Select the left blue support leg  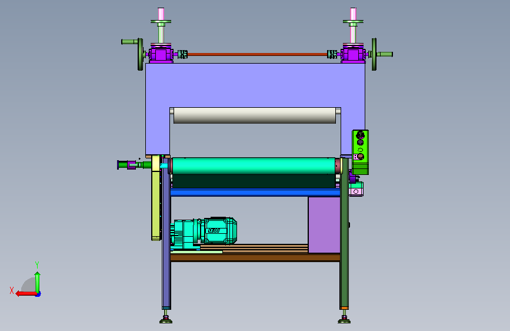[166, 233]
